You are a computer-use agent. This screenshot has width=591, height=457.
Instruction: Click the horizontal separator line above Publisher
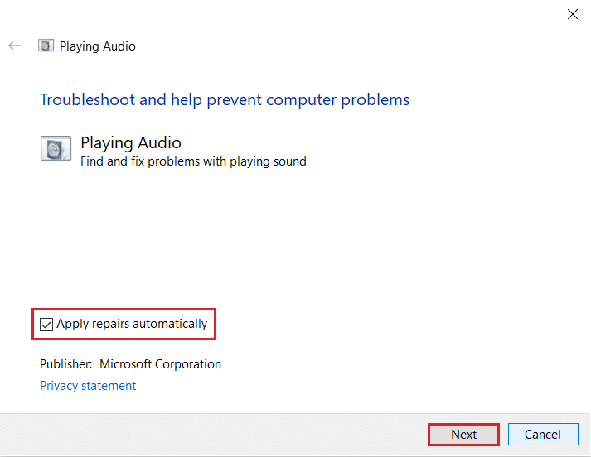(x=332, y=344)
